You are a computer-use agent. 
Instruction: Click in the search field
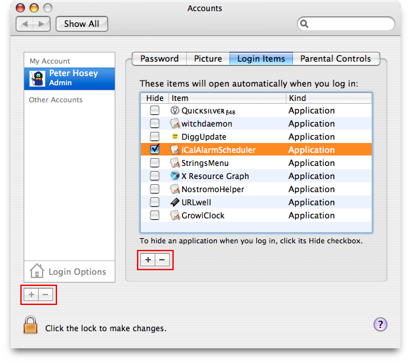coord(346,24)
